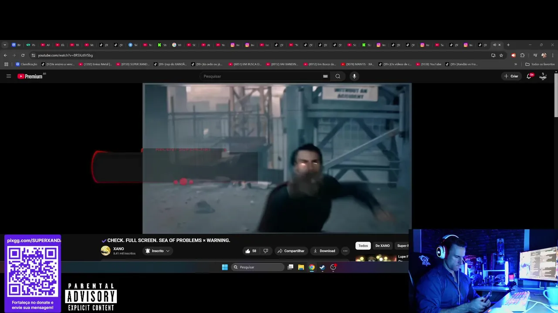This screenshot has height=313, width=558.
Task: Click install app icon in address bar
Action: pos(493,55)
